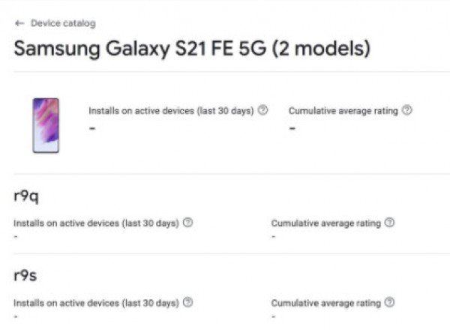The image size is (450, 330).
Task: Show help for r9s Cumulative average rating
Action: coord(389,302)
